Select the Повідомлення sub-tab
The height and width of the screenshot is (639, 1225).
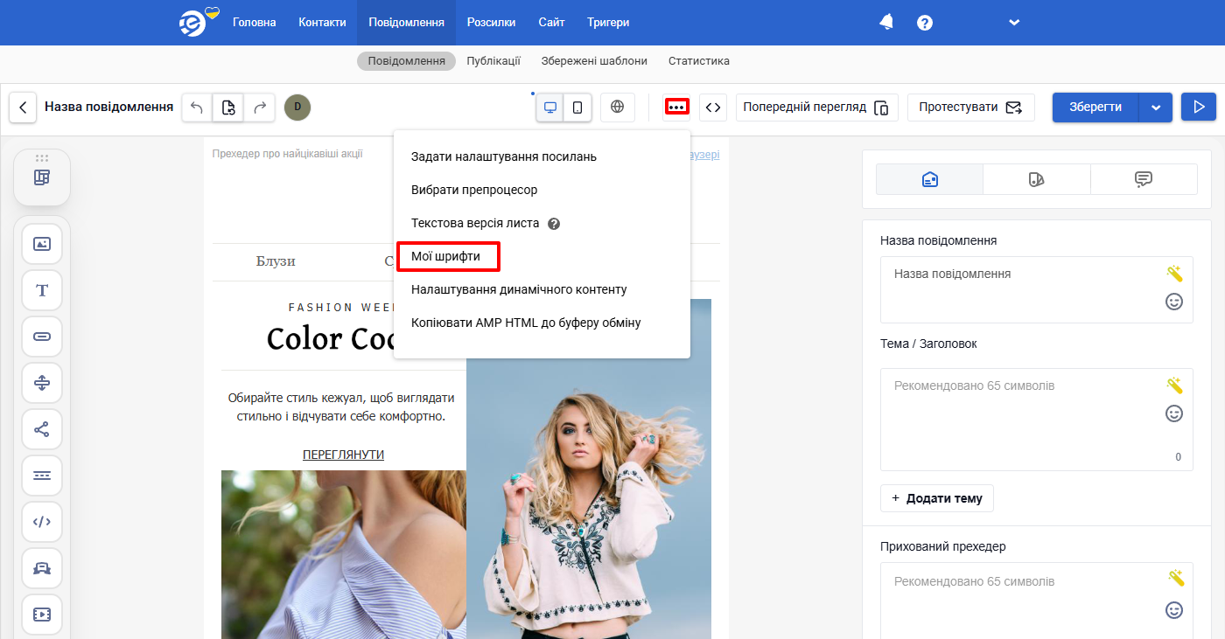406,61
